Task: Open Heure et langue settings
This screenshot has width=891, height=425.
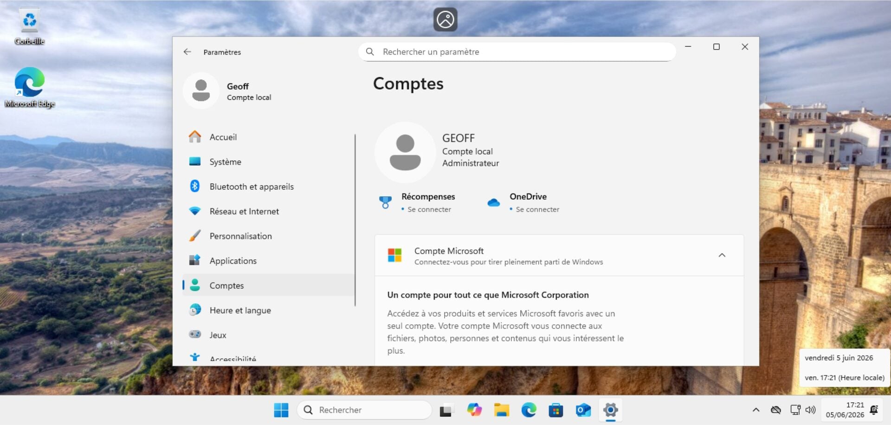Action: point(269,310)
